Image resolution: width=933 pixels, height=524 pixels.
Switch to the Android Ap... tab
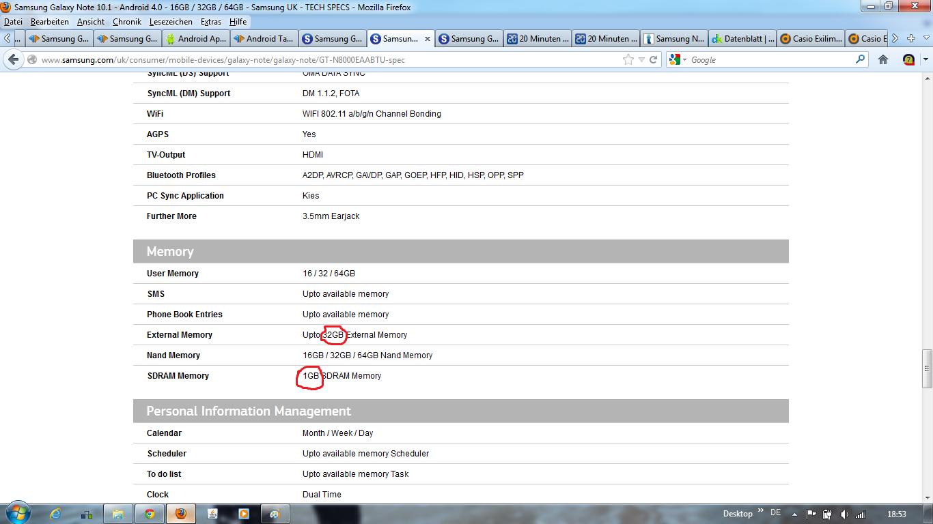pyautogui.click(x=196, y=39)
